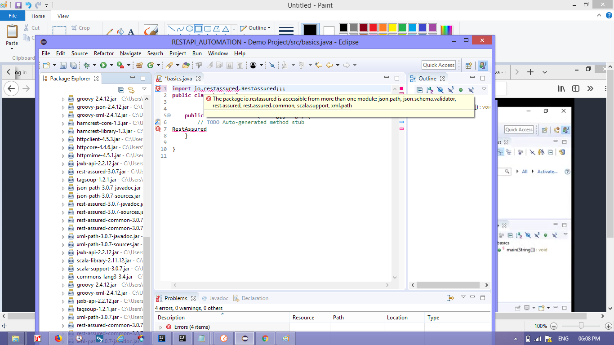The height and width of the screenshot is (345, 614).
Task: Open the Source menu in Eclipse
Action: 80,53
